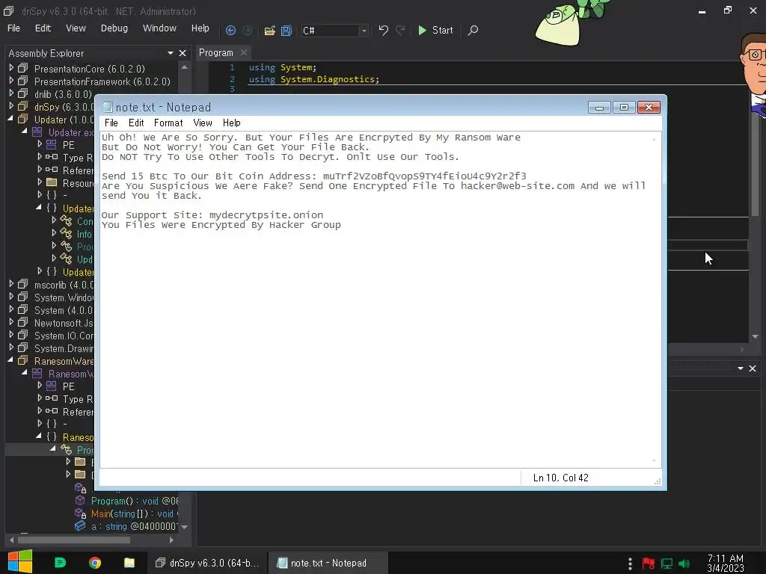
Task: Click the Save All disk icon
Action: point(287,31)
